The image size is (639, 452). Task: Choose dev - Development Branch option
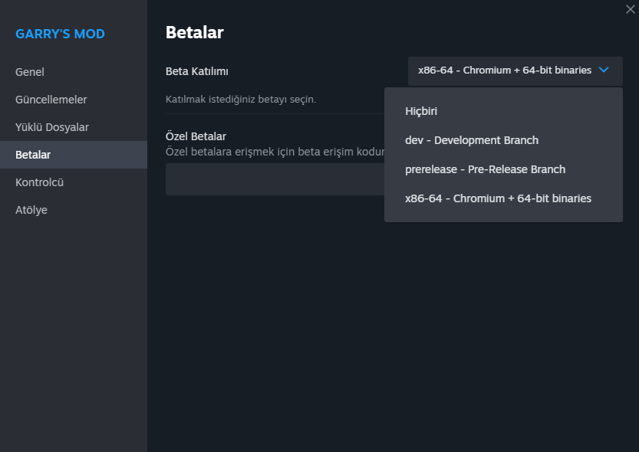click(472, 140)
